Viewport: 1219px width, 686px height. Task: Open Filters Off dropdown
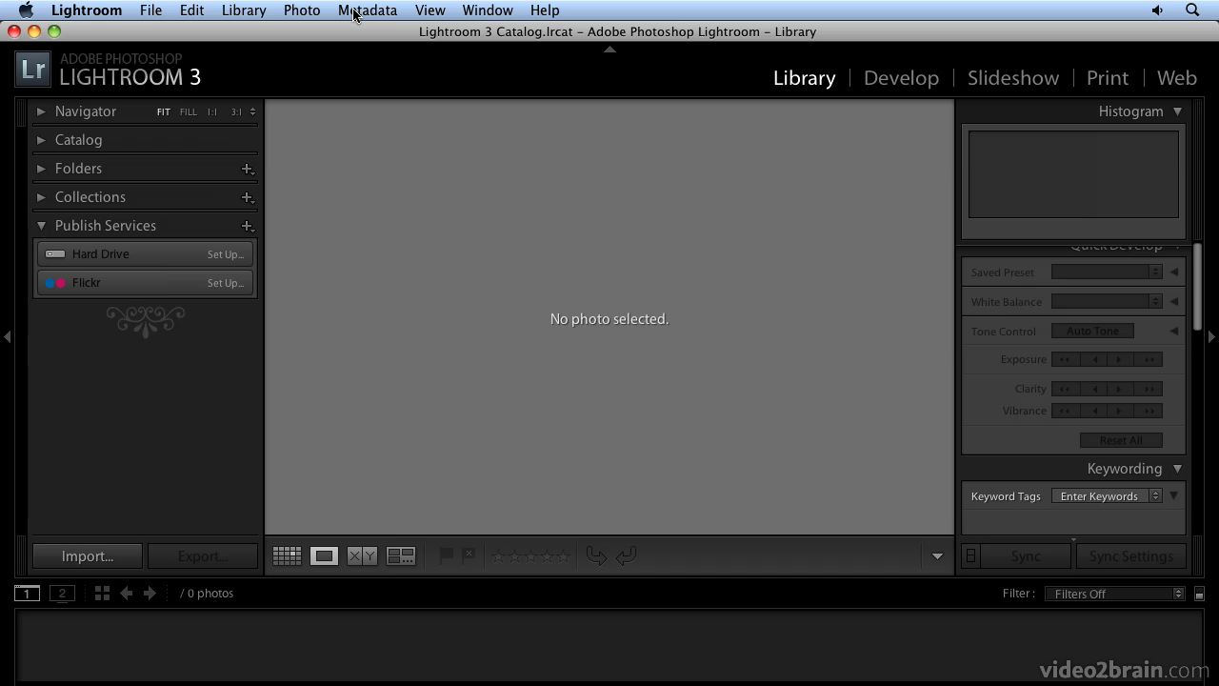pos(1114,594)
